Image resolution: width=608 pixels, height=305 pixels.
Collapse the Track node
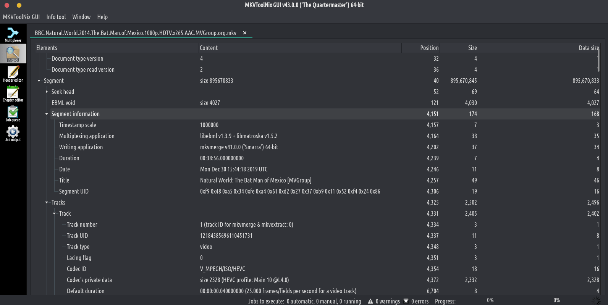pyautogui.click(x=54, y=213)
